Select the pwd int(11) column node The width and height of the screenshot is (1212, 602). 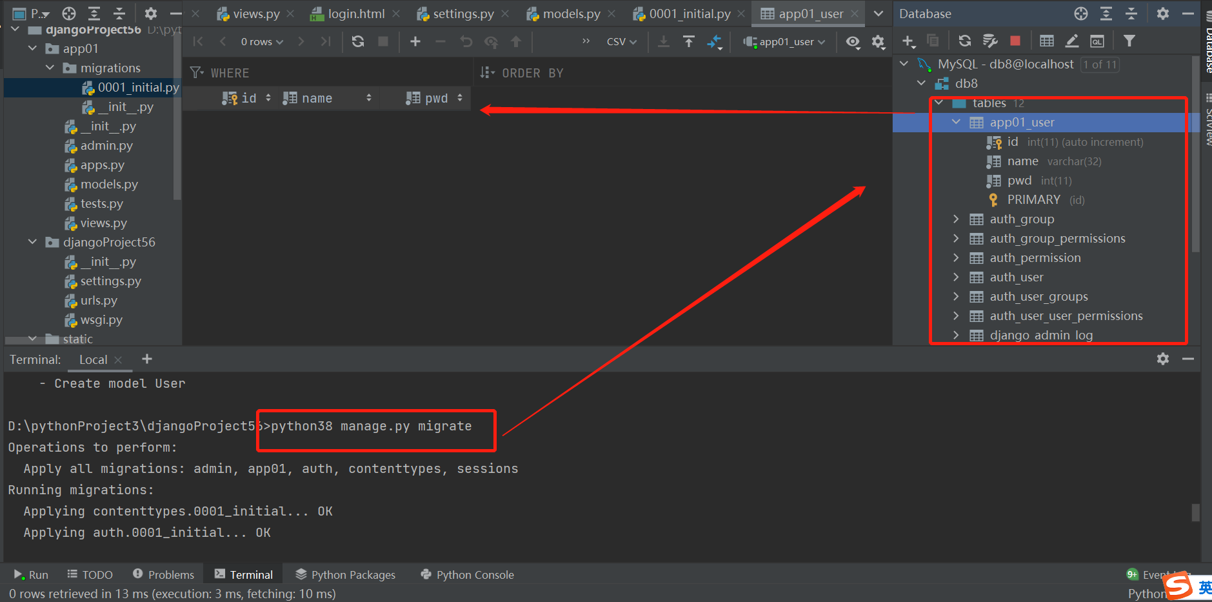[1029, 181]
